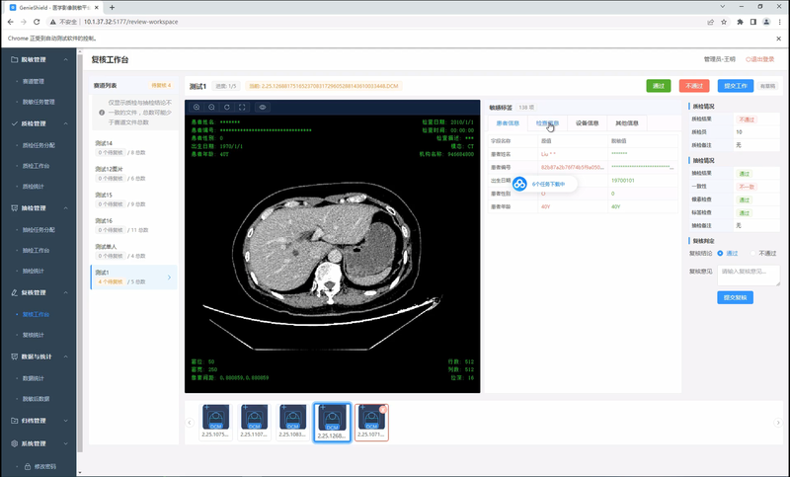Select the 2.25.1075 DCM thumbnail
This screenshot has width=790, height=477.
pyautogui.click(x=215, y=422)
